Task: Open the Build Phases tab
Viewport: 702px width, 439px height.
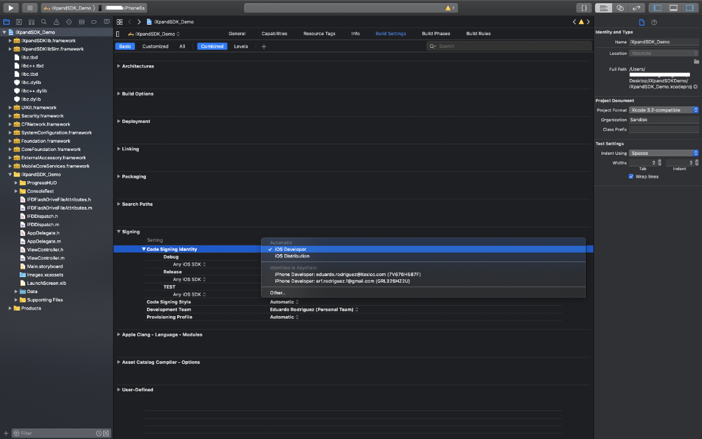Action: point(436,33)
